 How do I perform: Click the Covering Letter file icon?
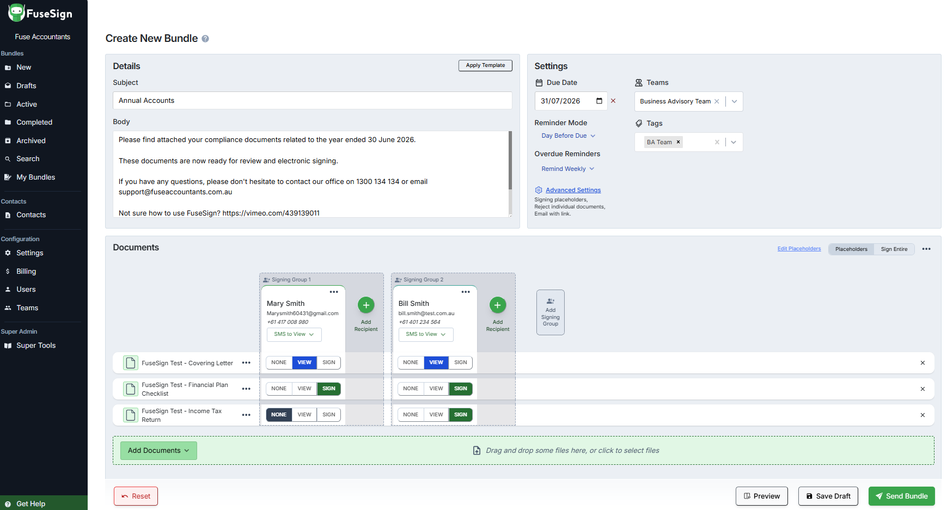[130, 363]
